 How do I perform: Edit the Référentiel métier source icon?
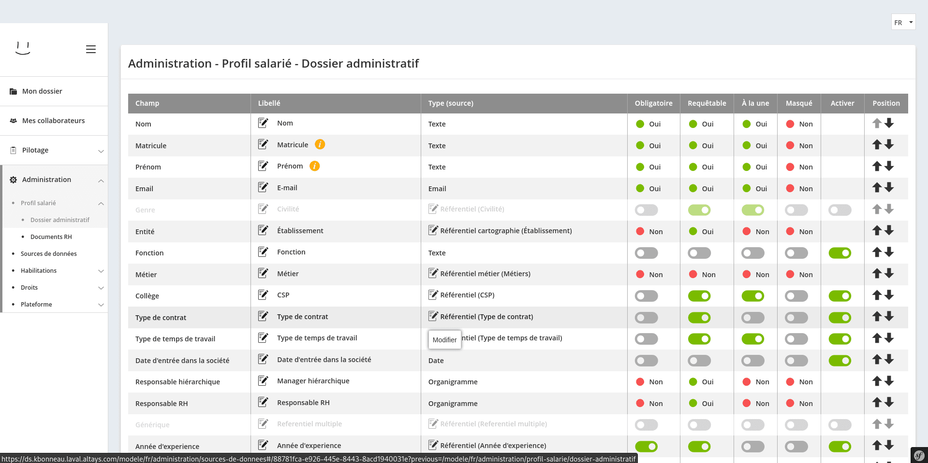(x=433, y=274)
